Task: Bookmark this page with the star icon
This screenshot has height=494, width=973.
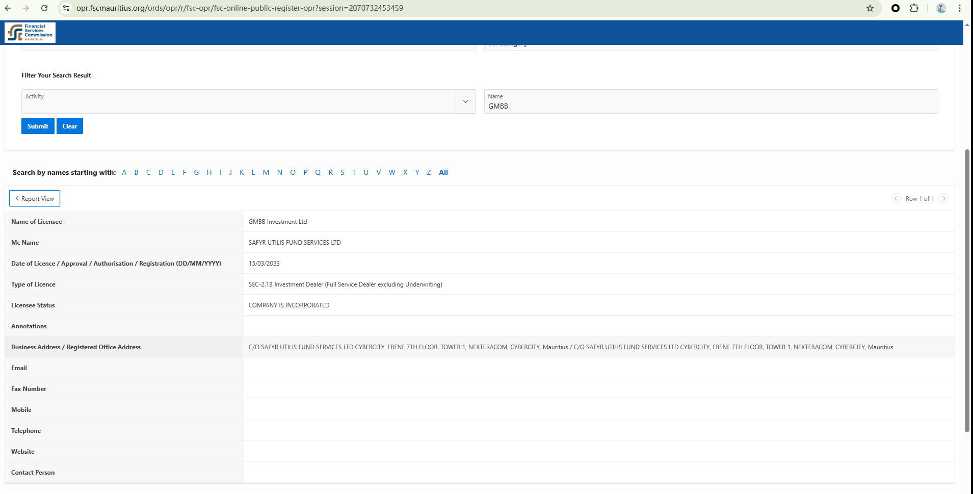Action: 870,8
